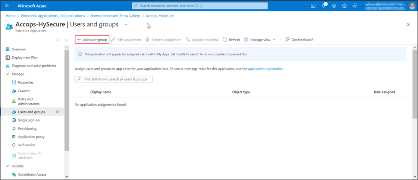418x180 pixels.
Task: Click the help question mark icon
Action: [344, 6]
